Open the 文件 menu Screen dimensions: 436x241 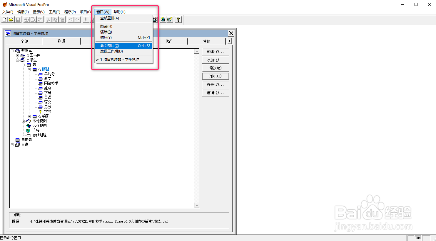(8, 12)
